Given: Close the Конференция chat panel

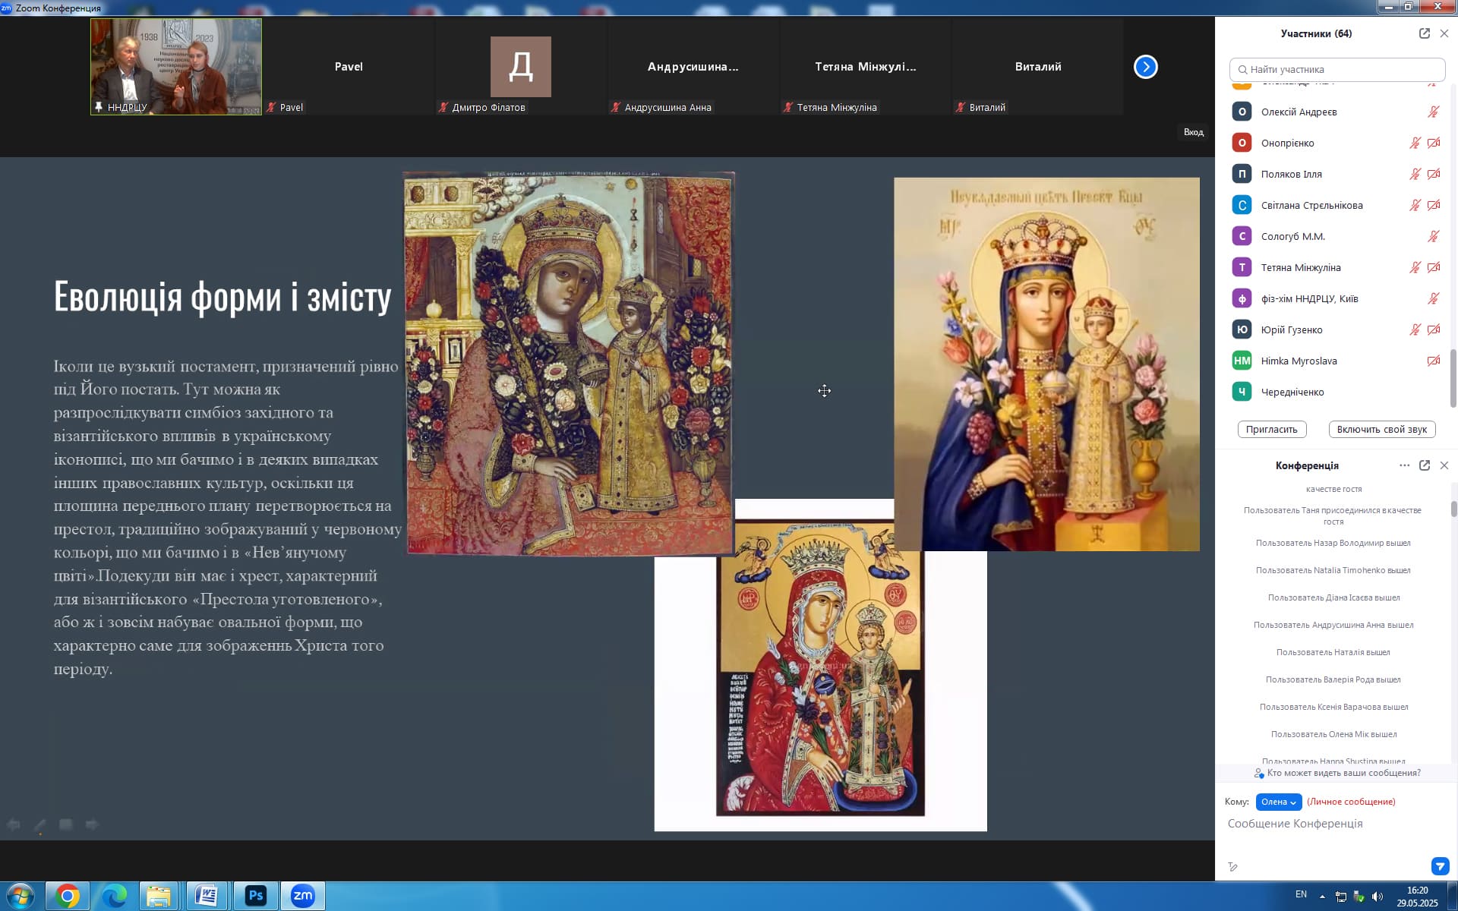Looking at the screenshot, I should click(1444, 465).
